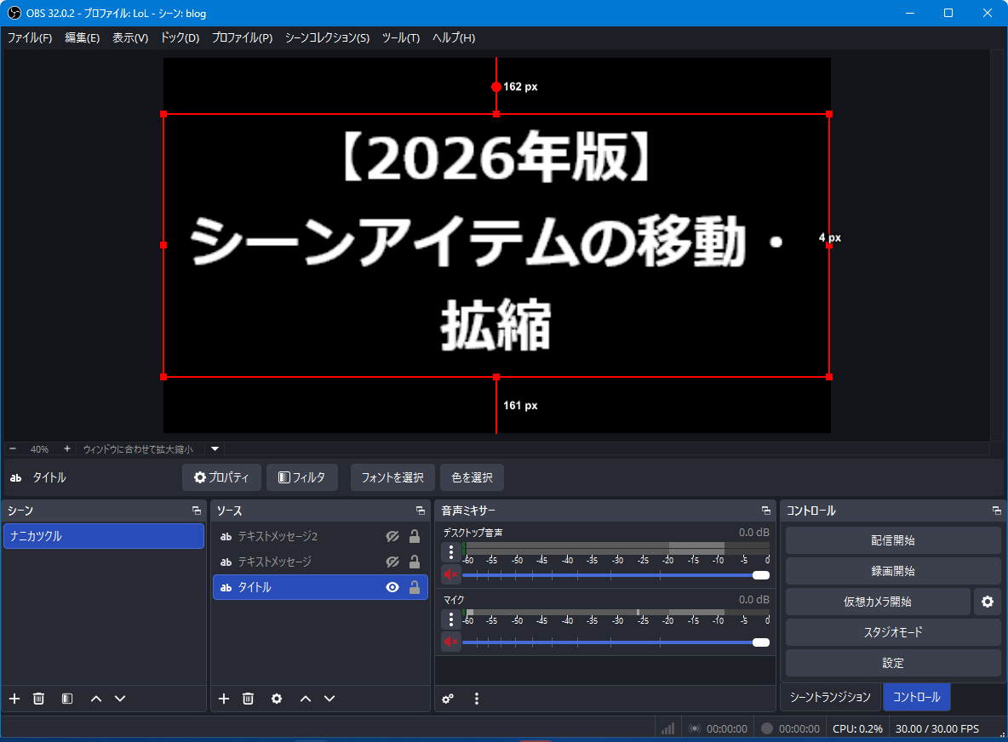1008x742 pixels.
Task: Start streaming with 配信開始
Action: tap(892, 540)
